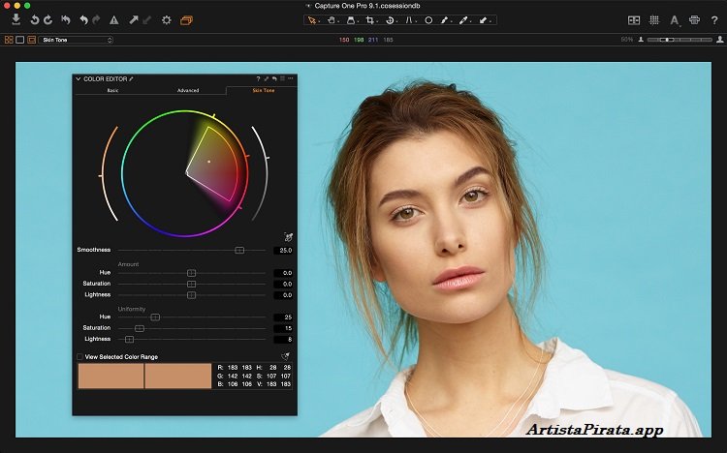Image resolution: width=727 pixels, height=453 pixels.
Task: Click the exposure warning triangle icon
Action: [113, 19]
